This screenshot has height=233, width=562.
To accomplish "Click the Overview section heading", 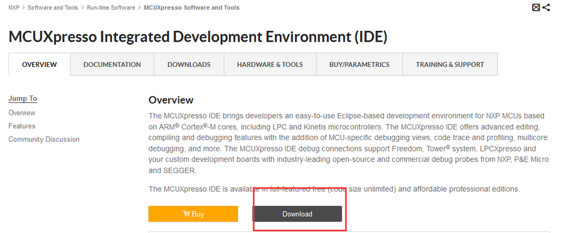I will (x=171, y=100).
